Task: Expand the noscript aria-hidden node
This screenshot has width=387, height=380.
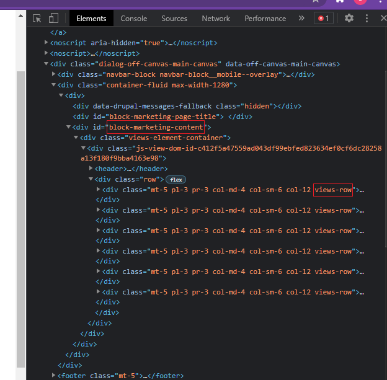Action: click(46, 42)
